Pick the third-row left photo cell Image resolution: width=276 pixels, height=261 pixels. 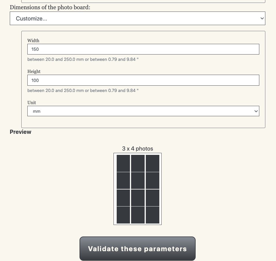[x=123, y=198]
